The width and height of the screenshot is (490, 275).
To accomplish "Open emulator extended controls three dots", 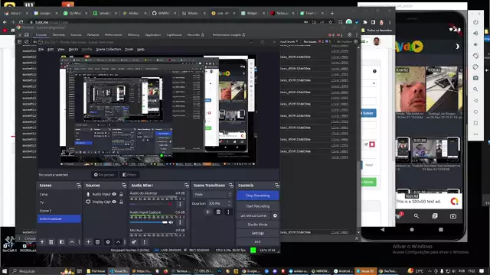I will point(475,134).
